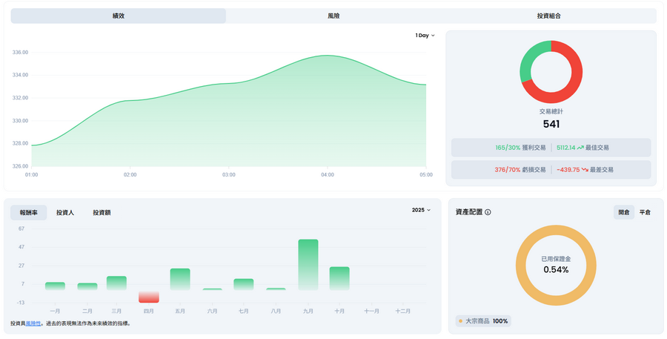This screenshot has width=667, height=339.
Task: Click the 三月 return bar
Action: [116, 283]
